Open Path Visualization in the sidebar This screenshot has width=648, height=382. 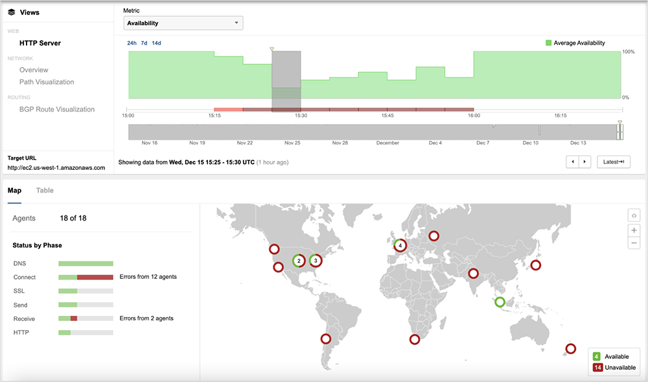47,82
